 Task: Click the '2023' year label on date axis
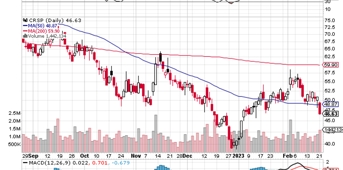(238, 156)
